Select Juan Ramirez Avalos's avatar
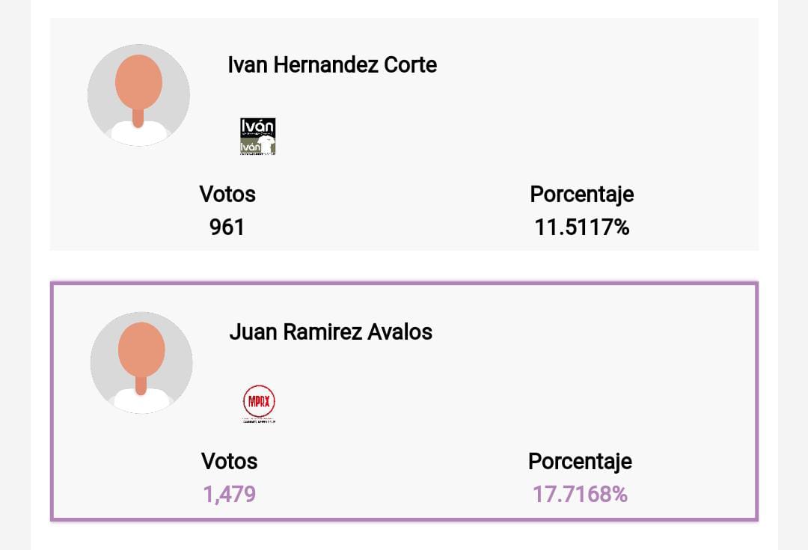The height and width of the screenshot is (550, 808). (141, 361)
